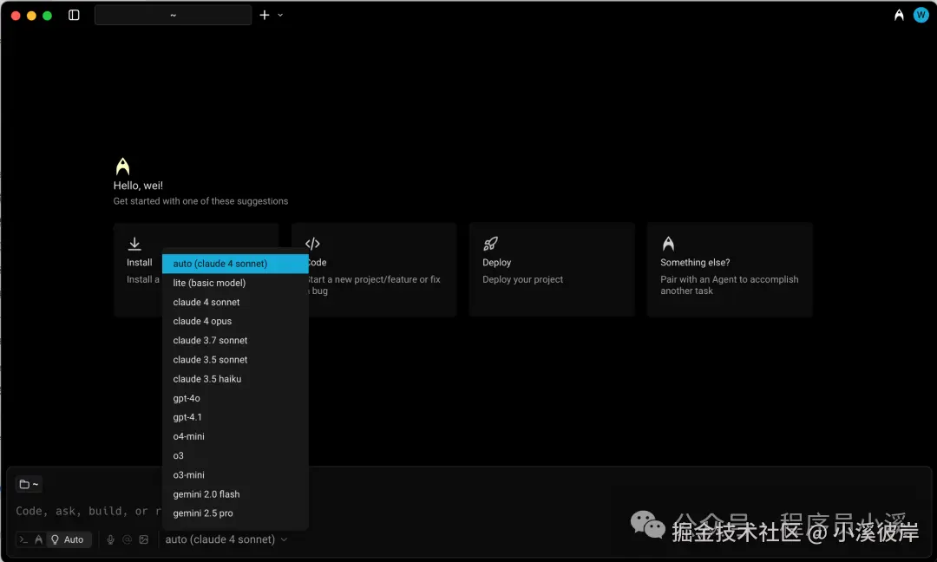Open the Deploy your project card

click(x=552, y=270)
